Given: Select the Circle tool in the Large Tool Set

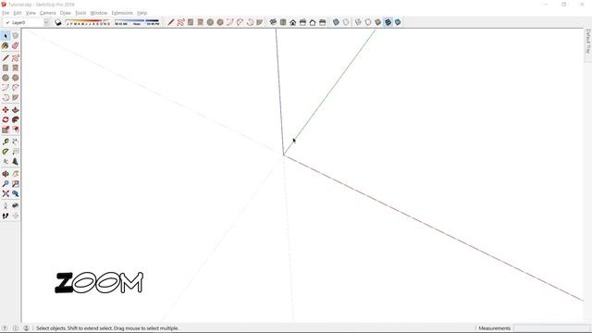Looking at the screenshot, I should pyautogui.click(x=6, y=78).
